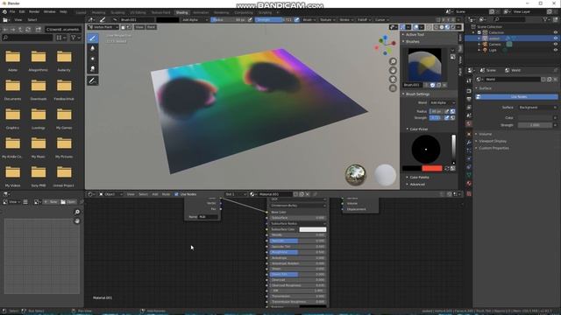Go back in file browser history

click(x=5, y=29)
